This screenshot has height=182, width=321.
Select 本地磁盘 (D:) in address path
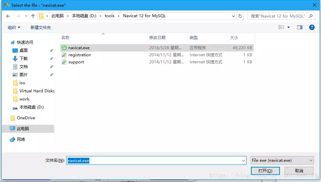[84, 16]
